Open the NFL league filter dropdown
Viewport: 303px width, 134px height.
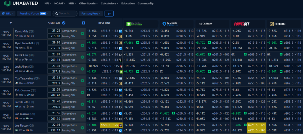coord(7,14)
